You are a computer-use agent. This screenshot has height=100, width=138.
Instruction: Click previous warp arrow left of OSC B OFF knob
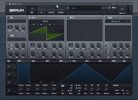pos(77,55)
